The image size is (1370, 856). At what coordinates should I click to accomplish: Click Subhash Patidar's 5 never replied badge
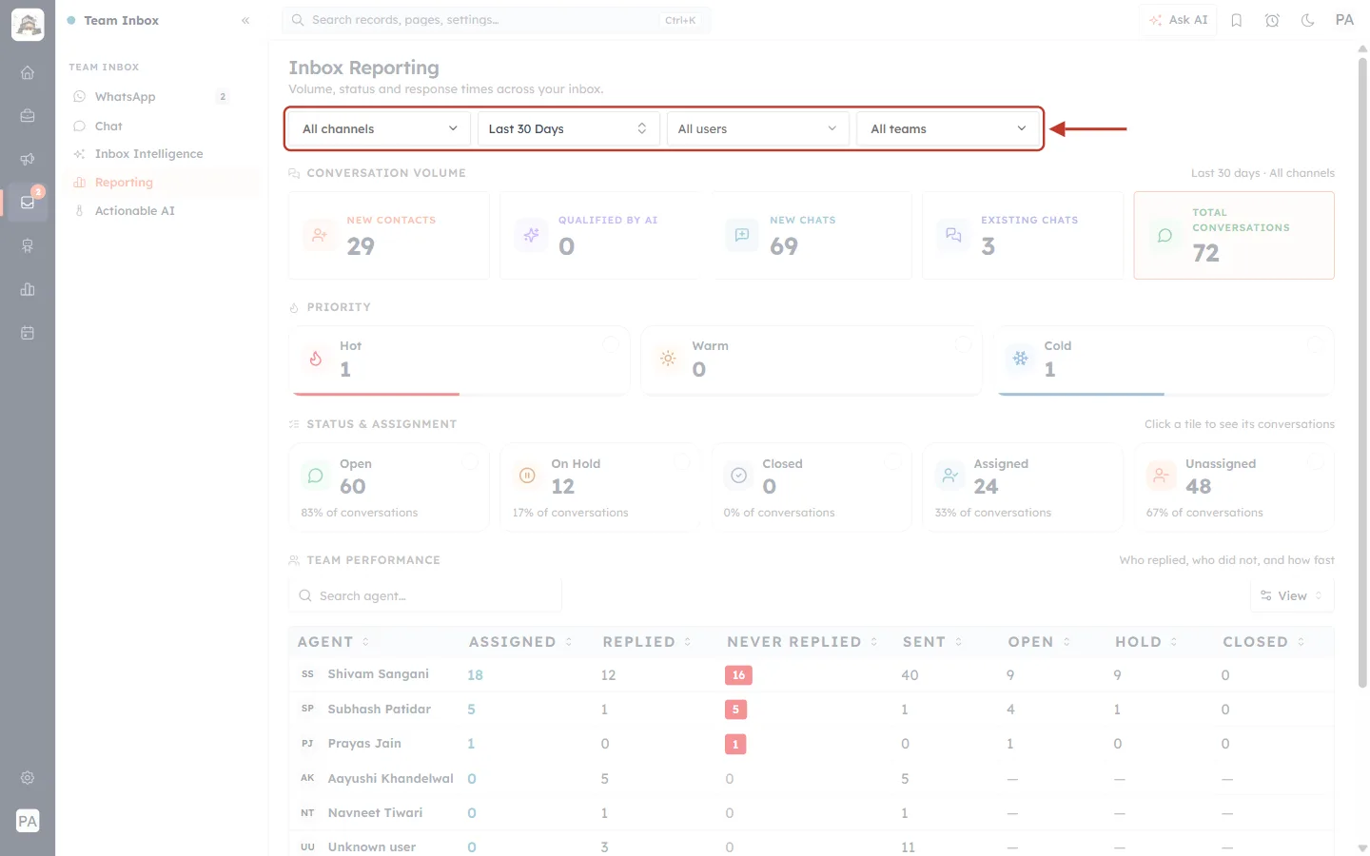pyautogui.click(x=735, y=710)
